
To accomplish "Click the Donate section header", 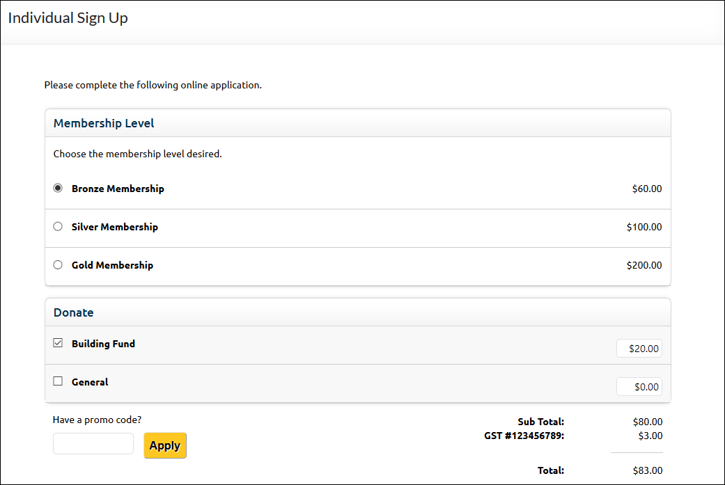I will click(x=74, y=312).
